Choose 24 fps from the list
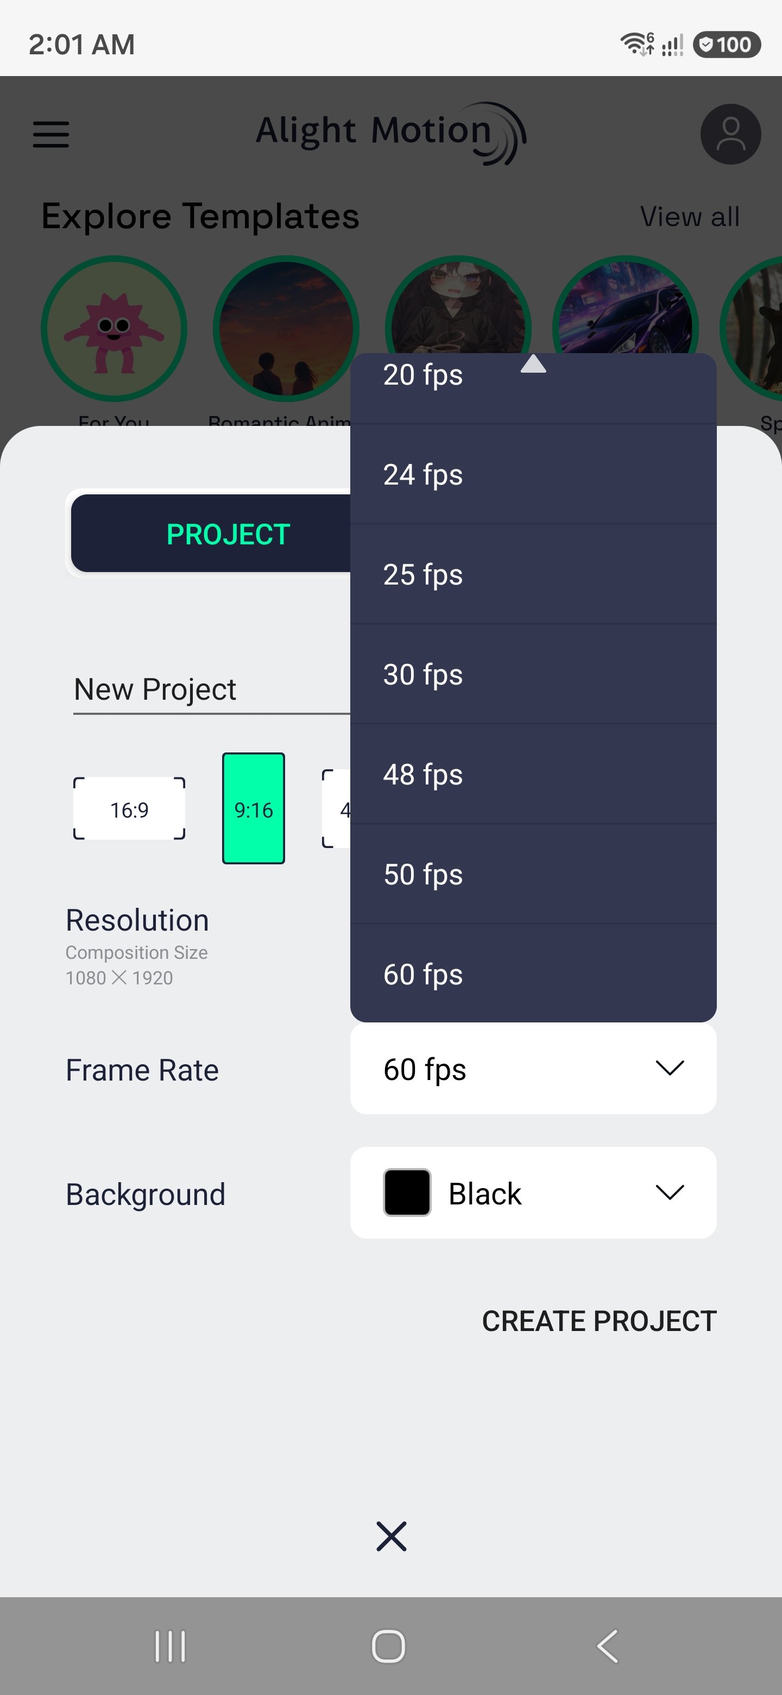Screen dimensions: 782x1695 point(533,474)
